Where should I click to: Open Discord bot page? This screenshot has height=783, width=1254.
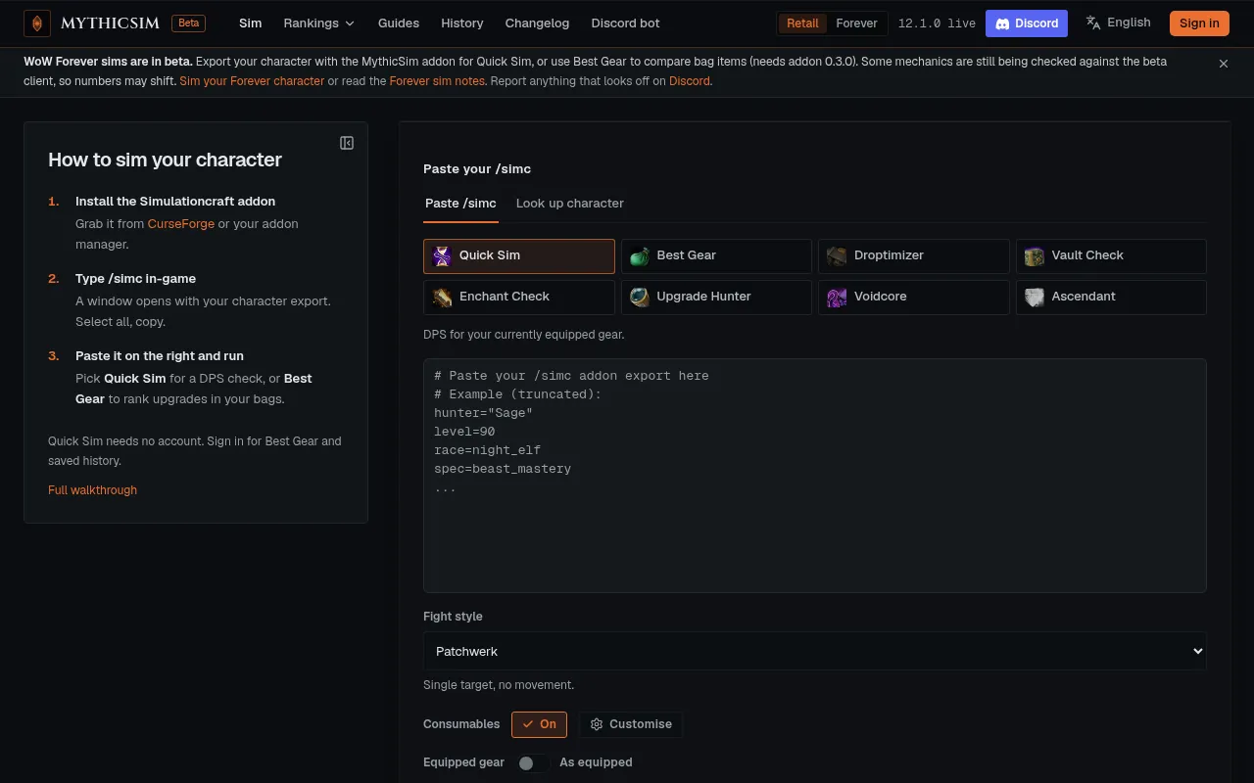pos(626,23)
